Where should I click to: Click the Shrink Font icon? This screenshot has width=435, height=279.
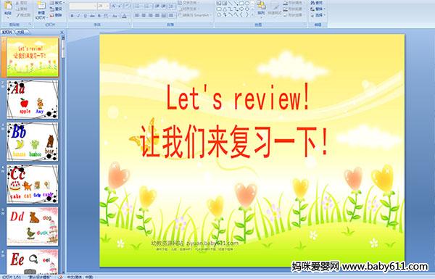tap(120, 6)
